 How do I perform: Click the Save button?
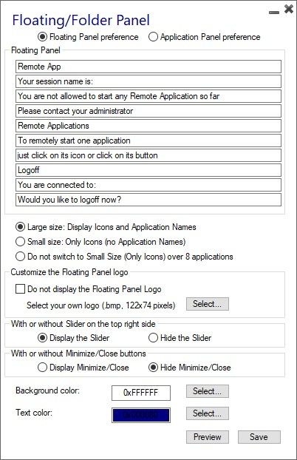tap(259, 437)
